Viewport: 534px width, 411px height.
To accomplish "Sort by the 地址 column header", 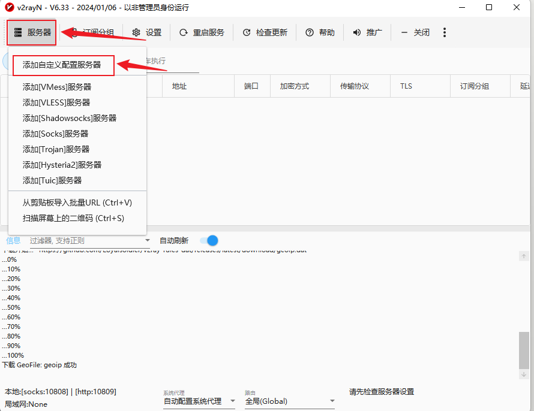I will click(198, 86).
